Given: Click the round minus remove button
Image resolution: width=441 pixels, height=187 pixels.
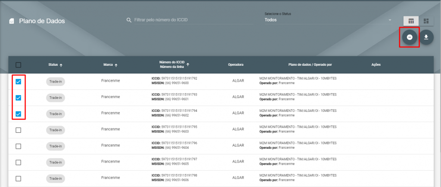Looking at the screenshot, I should point(410,37).
